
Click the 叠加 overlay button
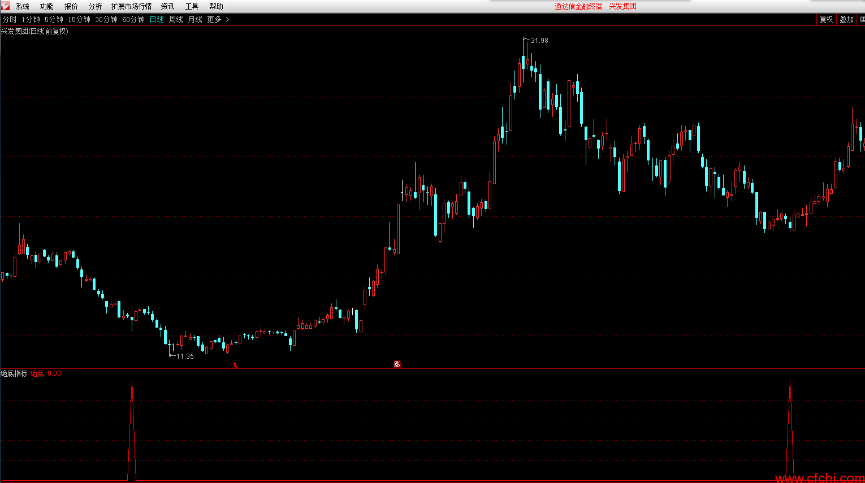846,19
